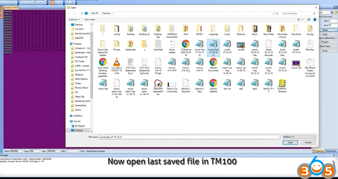Select the KEYDIY folder

tap(199, 30)
